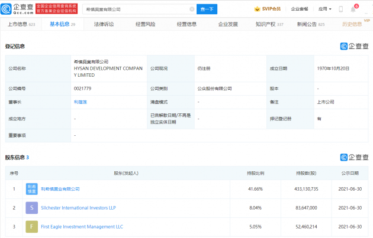Click the purple S avatar for Silchester
The height and width of the screenshot is (238, 373).
point(31,208)
